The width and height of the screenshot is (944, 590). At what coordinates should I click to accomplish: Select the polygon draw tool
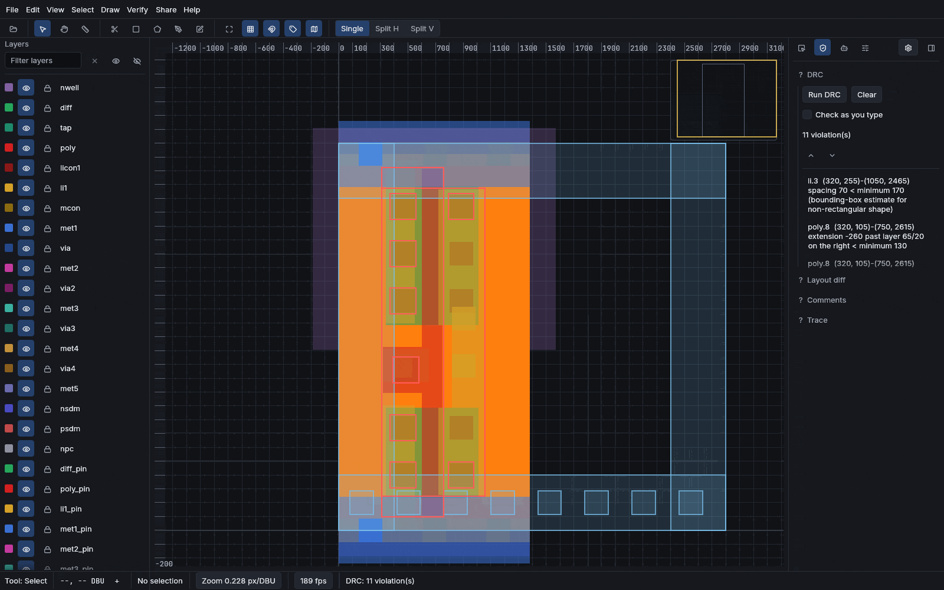(158, 29)
